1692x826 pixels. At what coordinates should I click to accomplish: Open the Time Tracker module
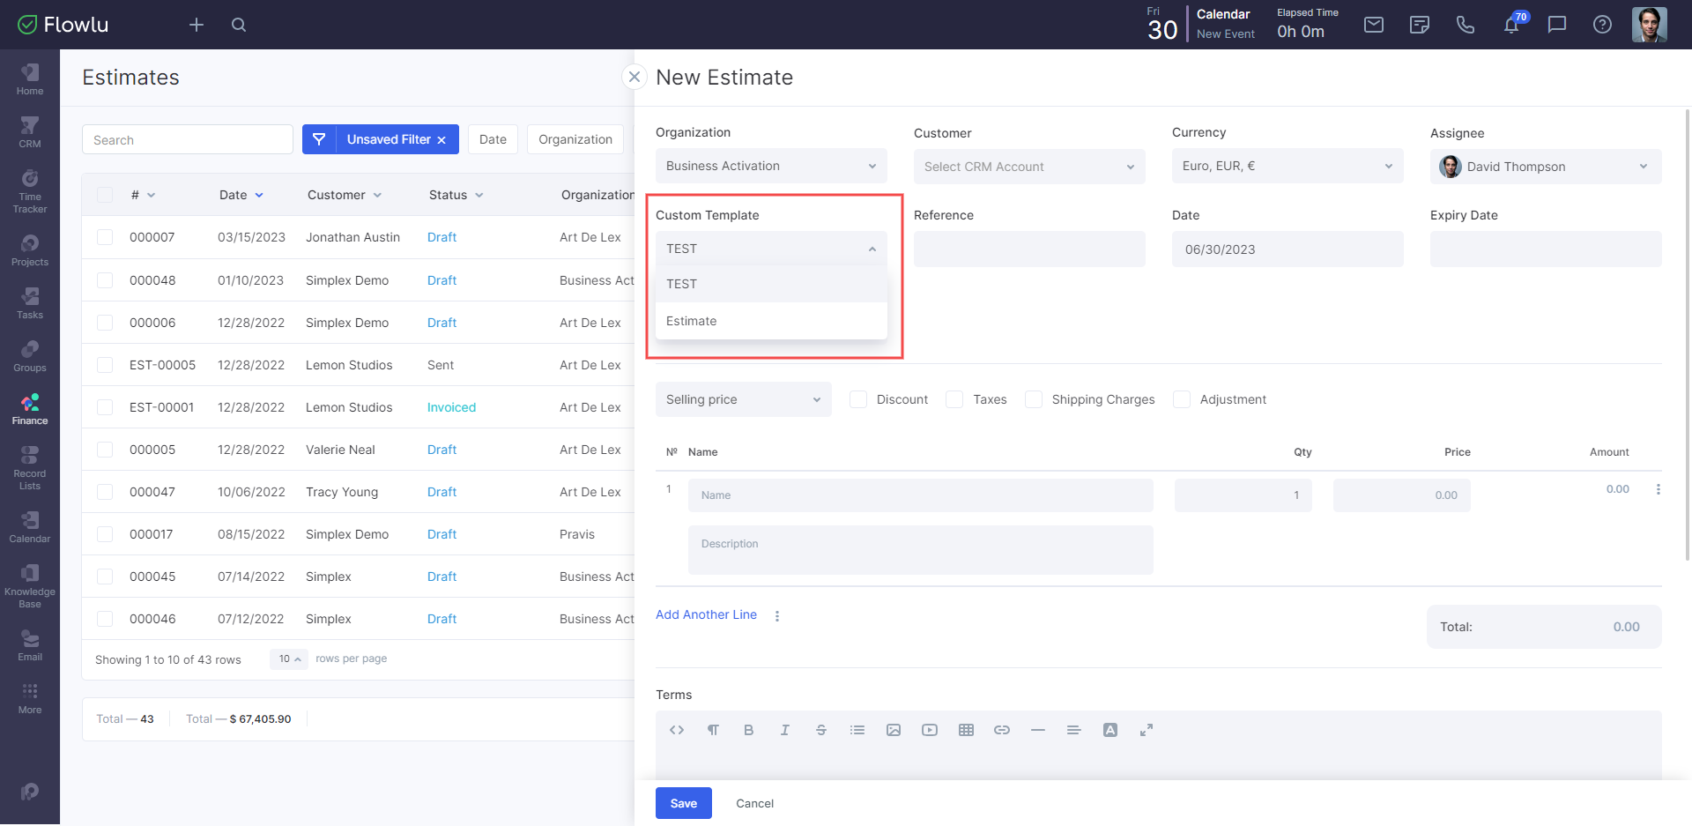[x=30, y=190]
